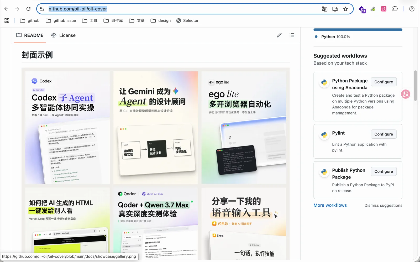Click the floating pink translate bubble

coord(406,94)
